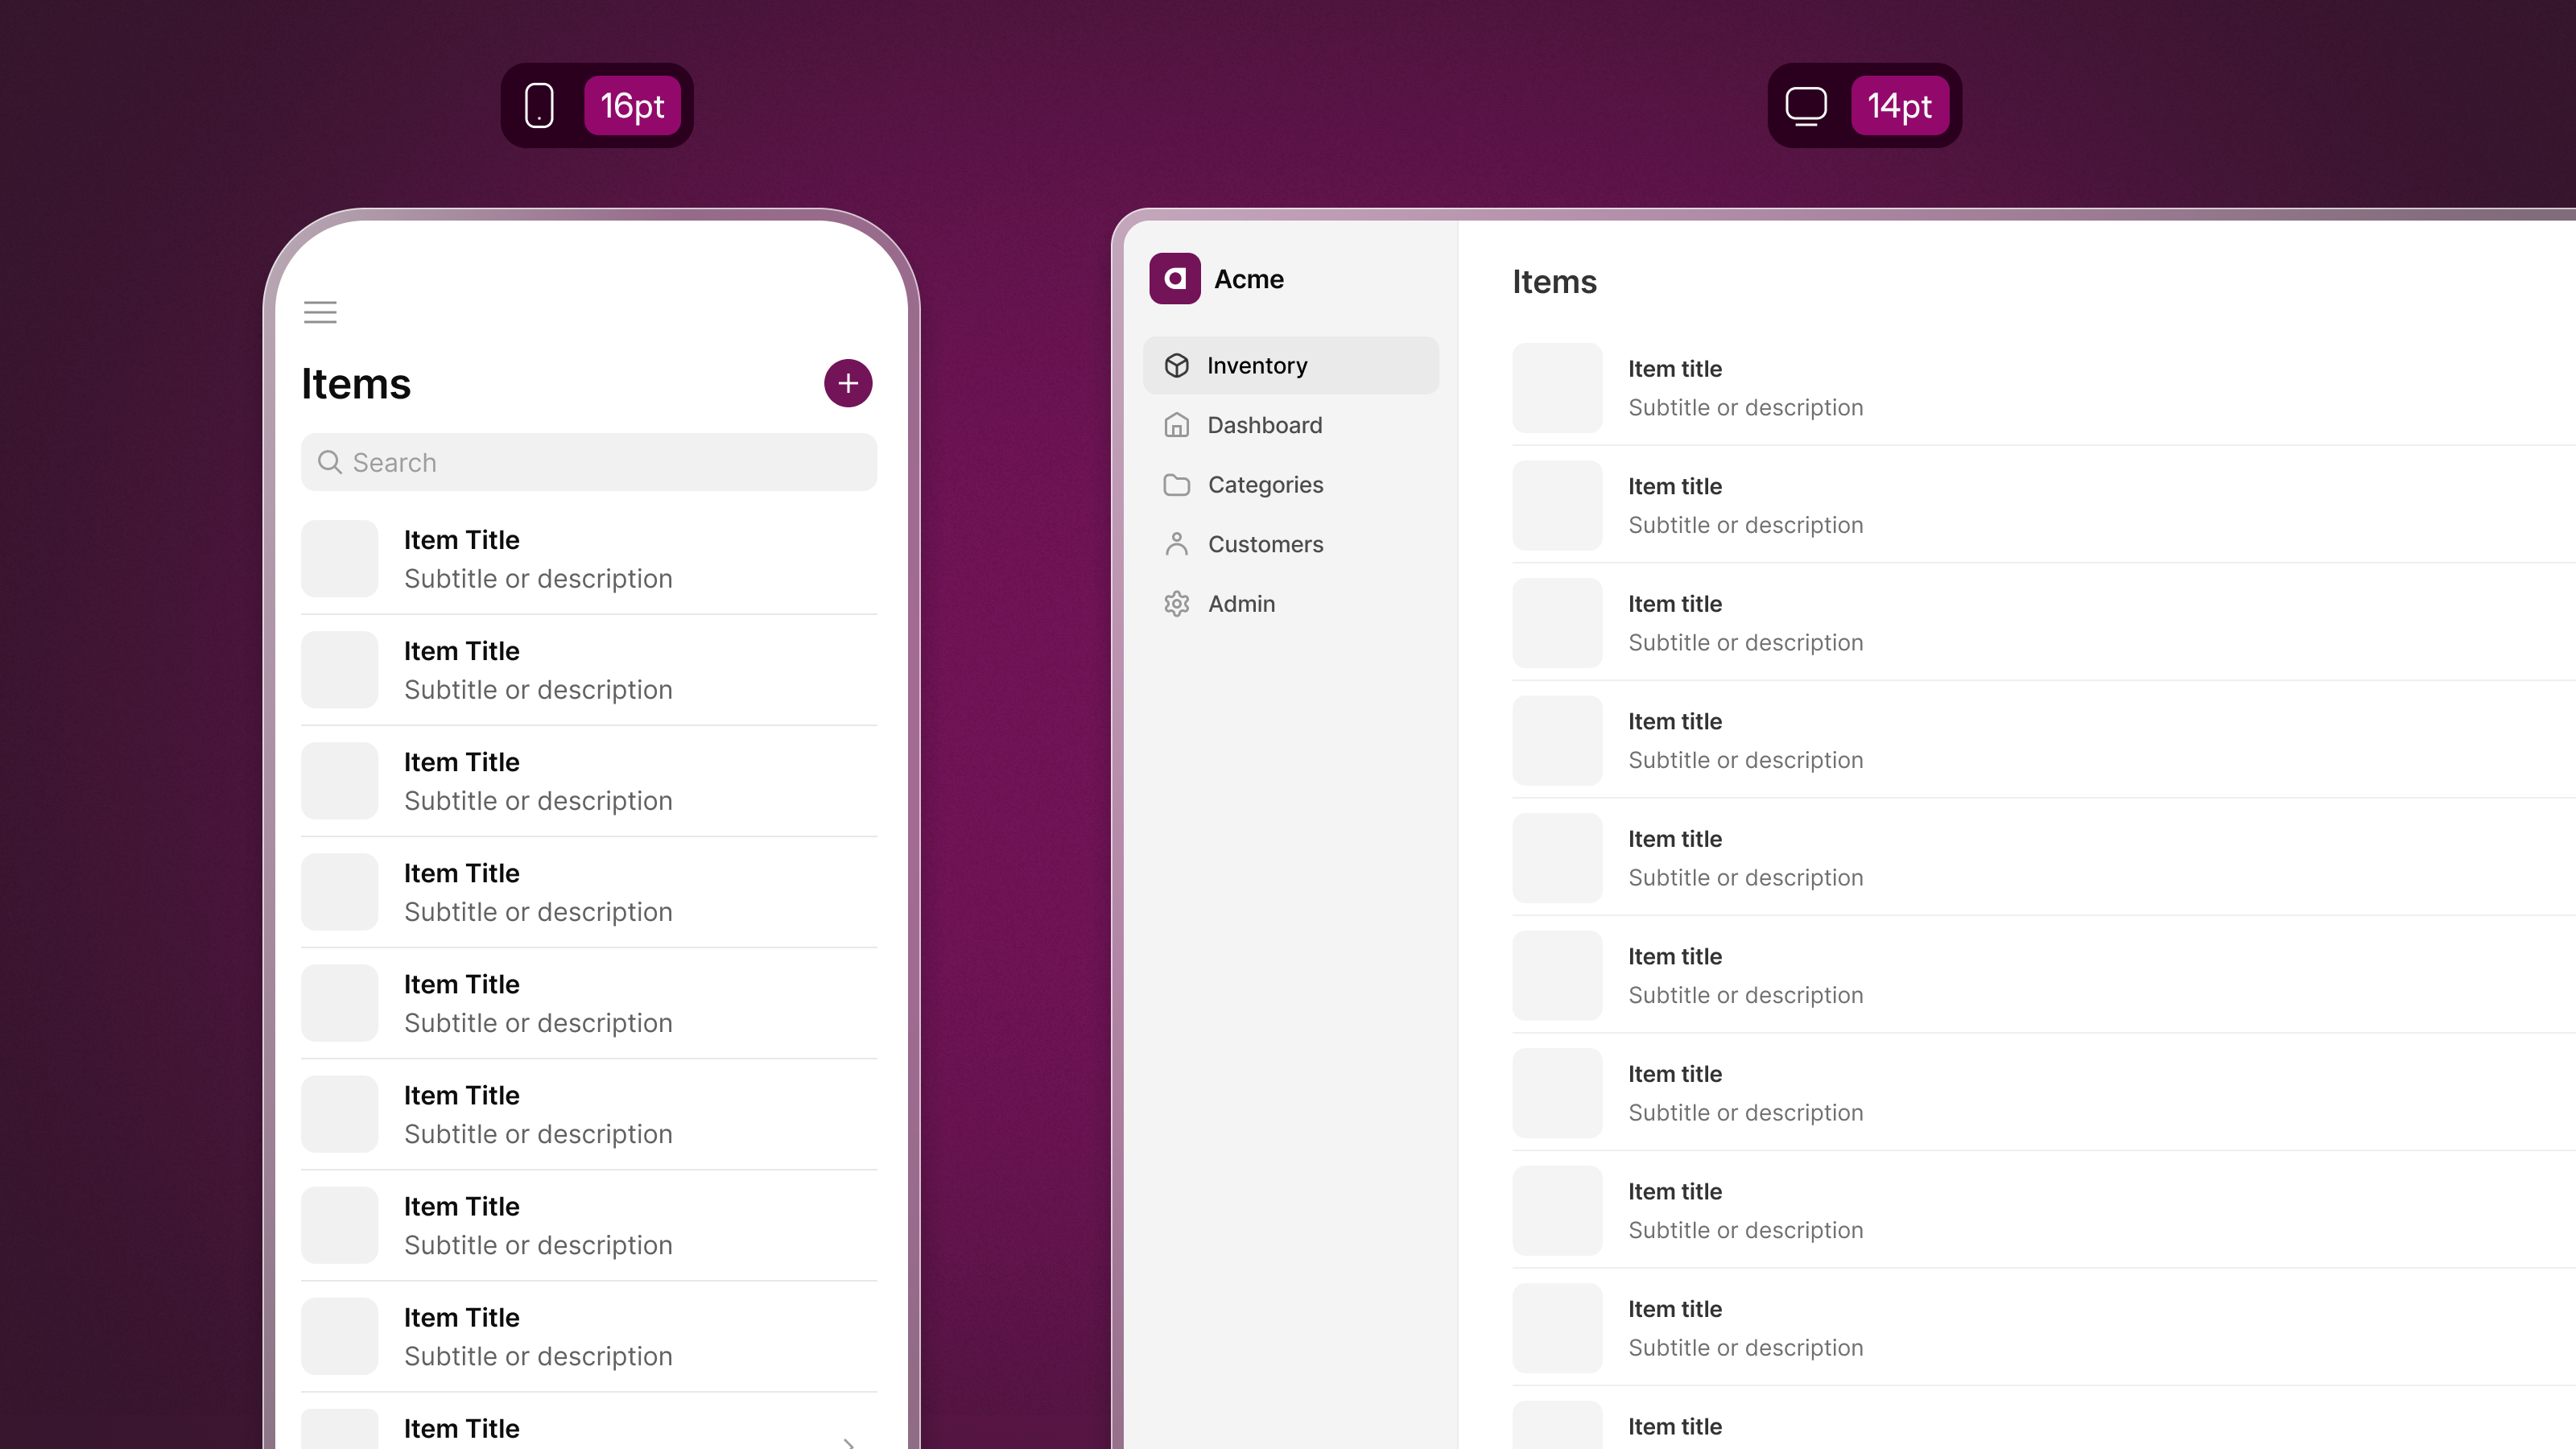This screenshot has width=2576, height=1449.
Task: Select the Inventory item in the sidebar
Action: (1291, 366)
